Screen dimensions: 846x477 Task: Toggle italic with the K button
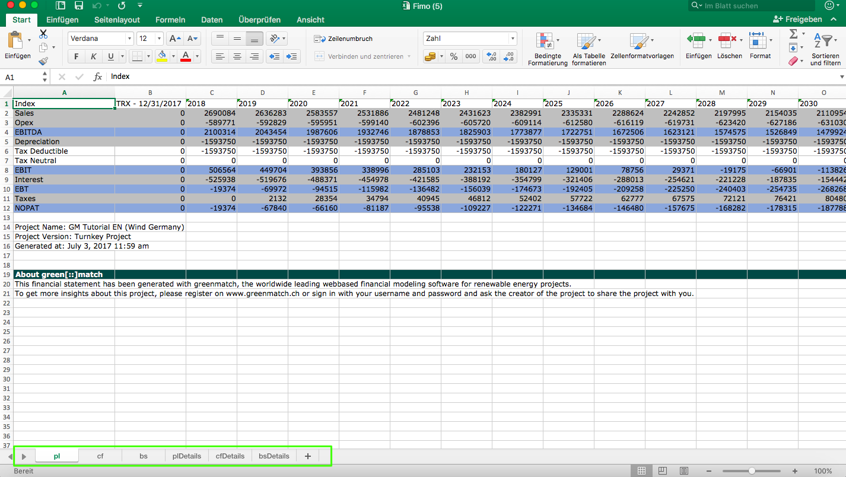pyautogui.click(x=93, y=56)
